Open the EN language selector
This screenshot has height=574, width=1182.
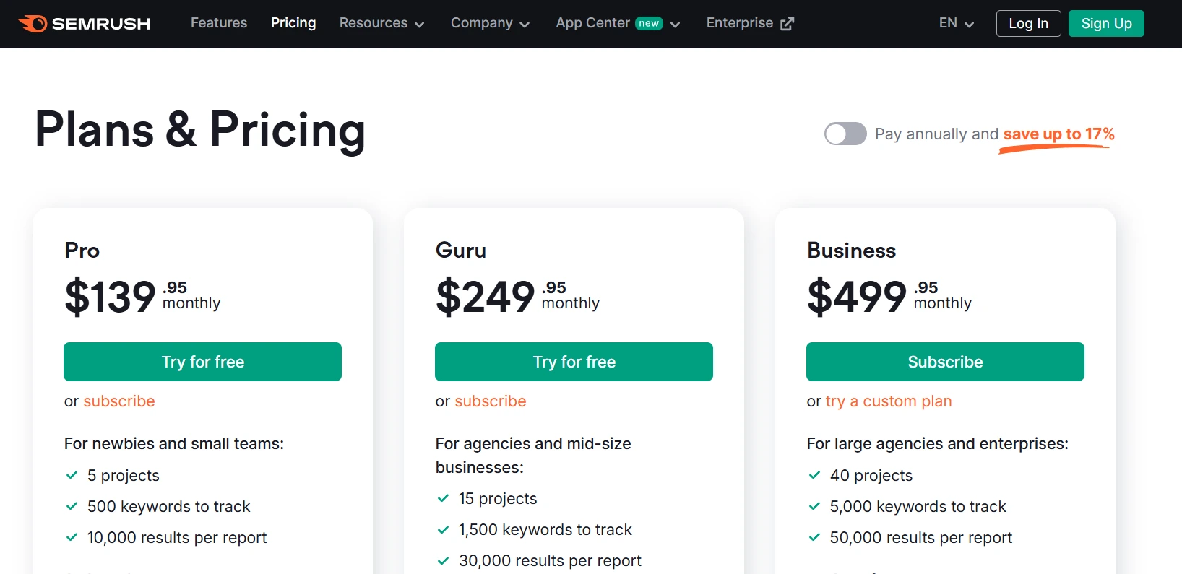(957, 23)
